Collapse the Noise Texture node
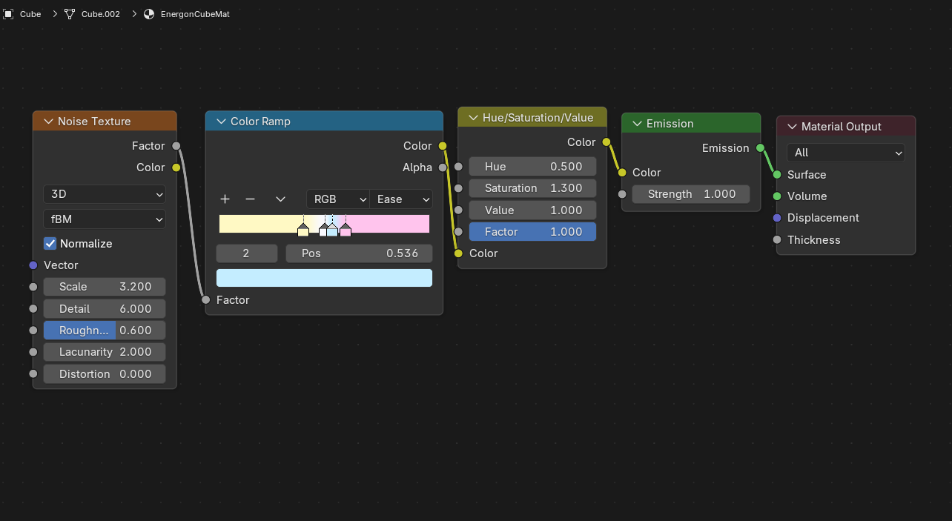 coord(49,122)
